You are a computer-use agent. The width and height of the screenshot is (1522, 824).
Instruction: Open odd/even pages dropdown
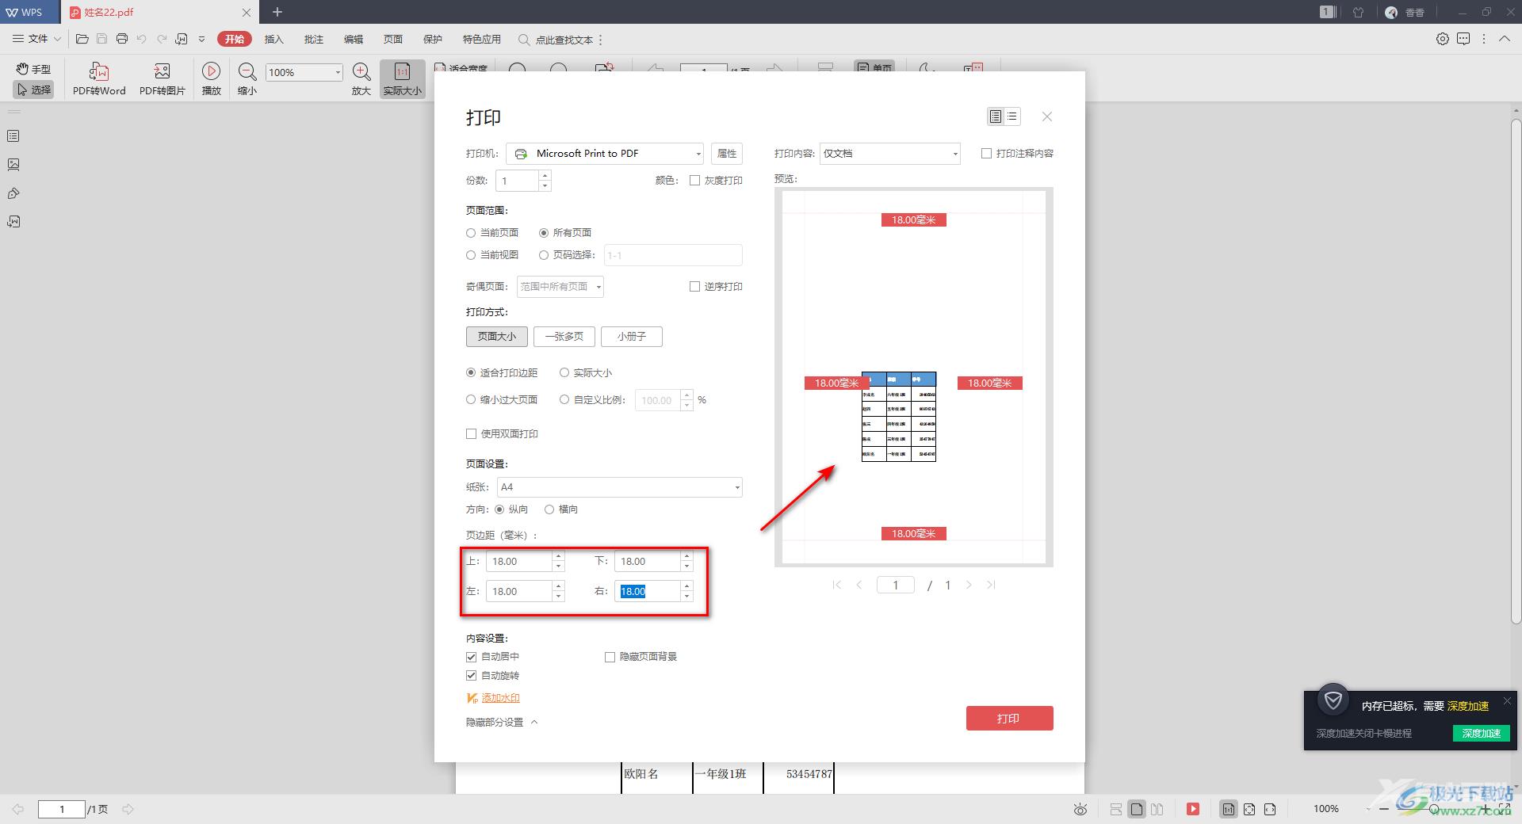pos(560,287)
